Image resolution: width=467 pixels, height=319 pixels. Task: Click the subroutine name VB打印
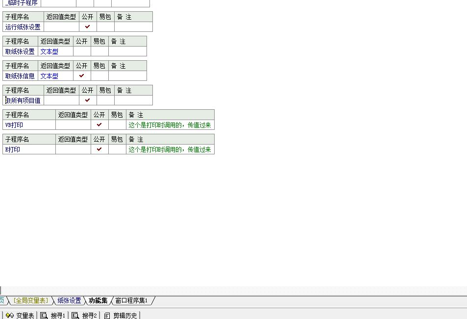(14, 125)
